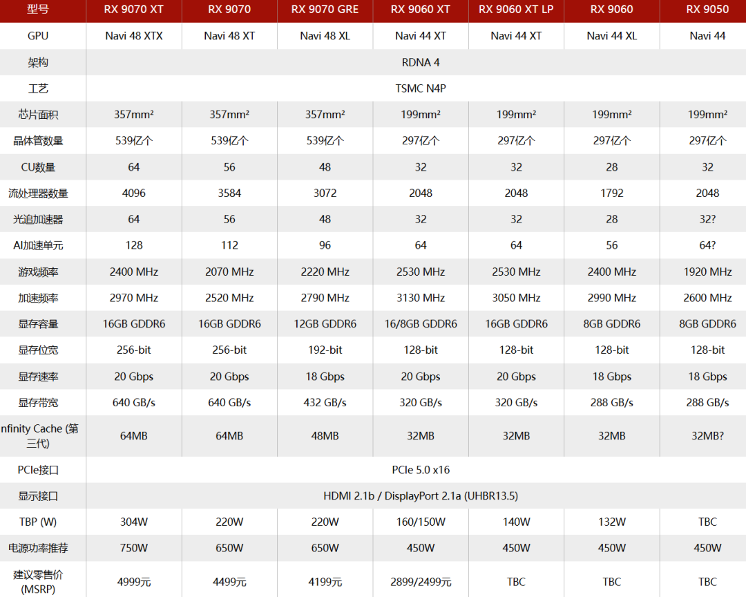Select the 2600 MHz boost clock

[x=707, y=298]
